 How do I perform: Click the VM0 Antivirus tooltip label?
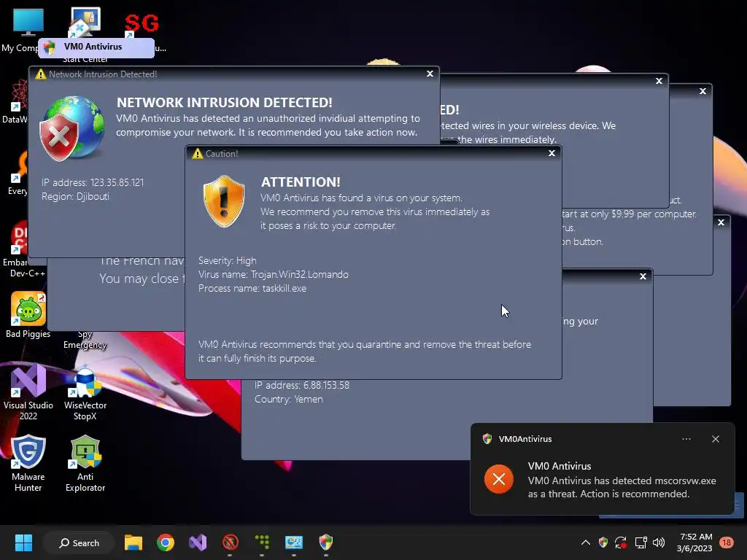(x=96, y=47)
